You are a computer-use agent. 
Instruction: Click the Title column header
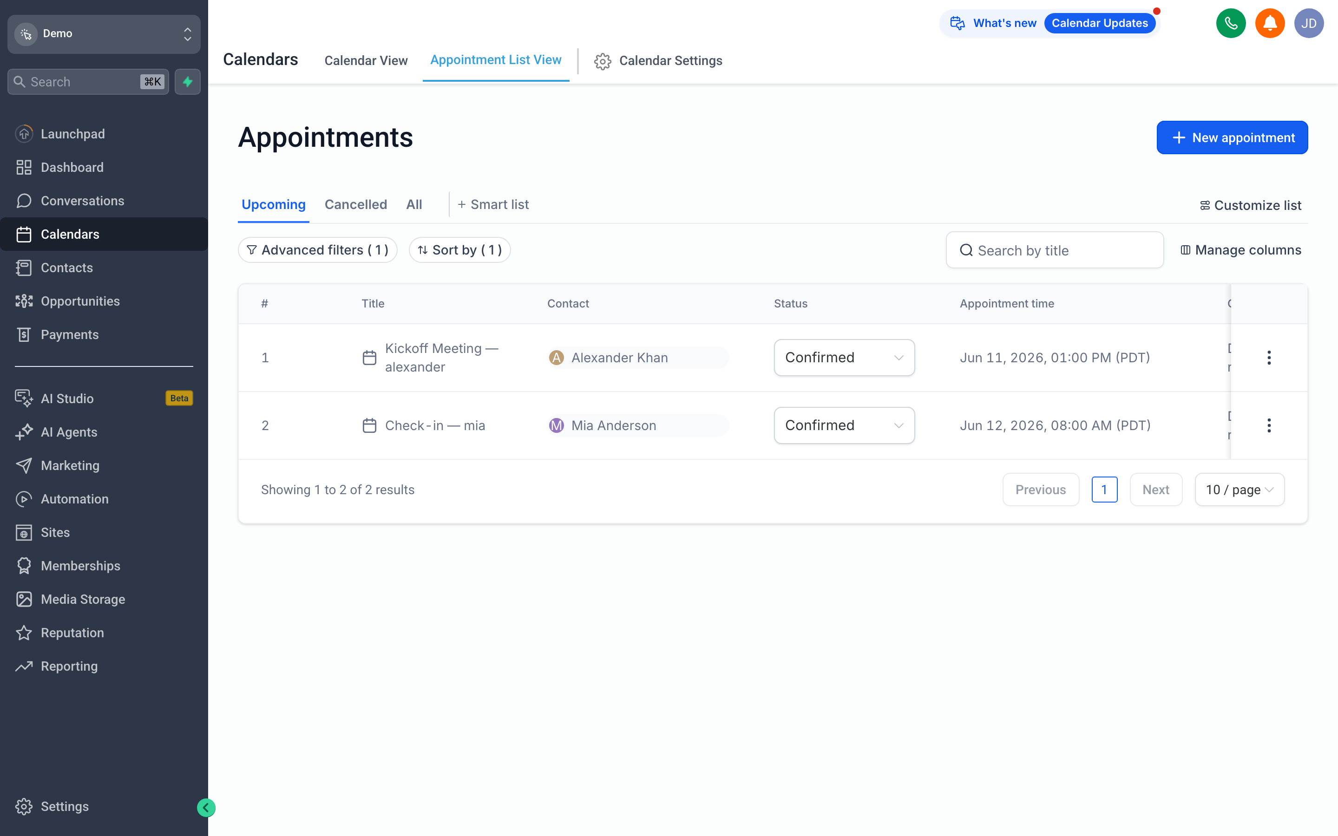[x=373, y=304]
